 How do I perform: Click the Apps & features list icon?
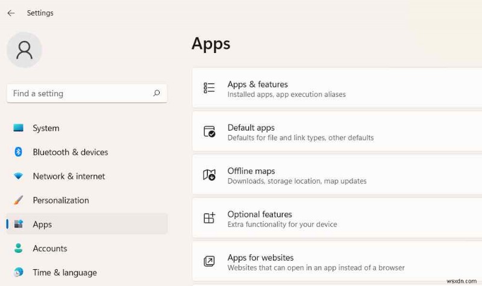tap(209, 89)
